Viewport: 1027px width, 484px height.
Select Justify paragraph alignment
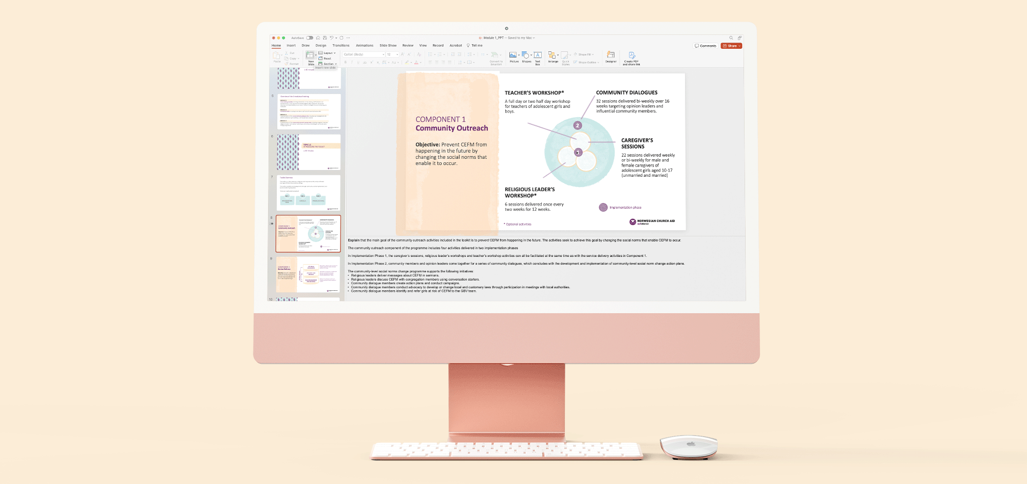tap(449, 62)
